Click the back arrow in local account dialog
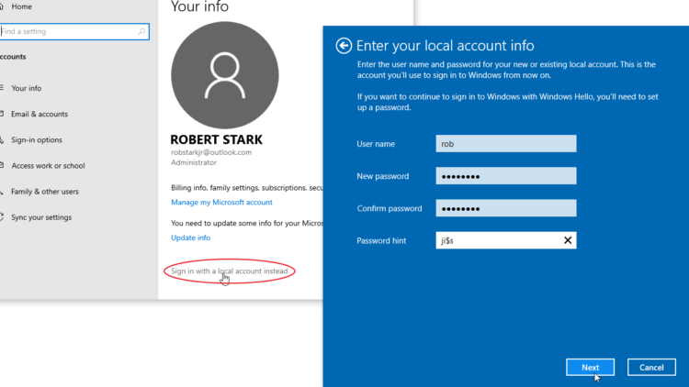 coord(344,46)
